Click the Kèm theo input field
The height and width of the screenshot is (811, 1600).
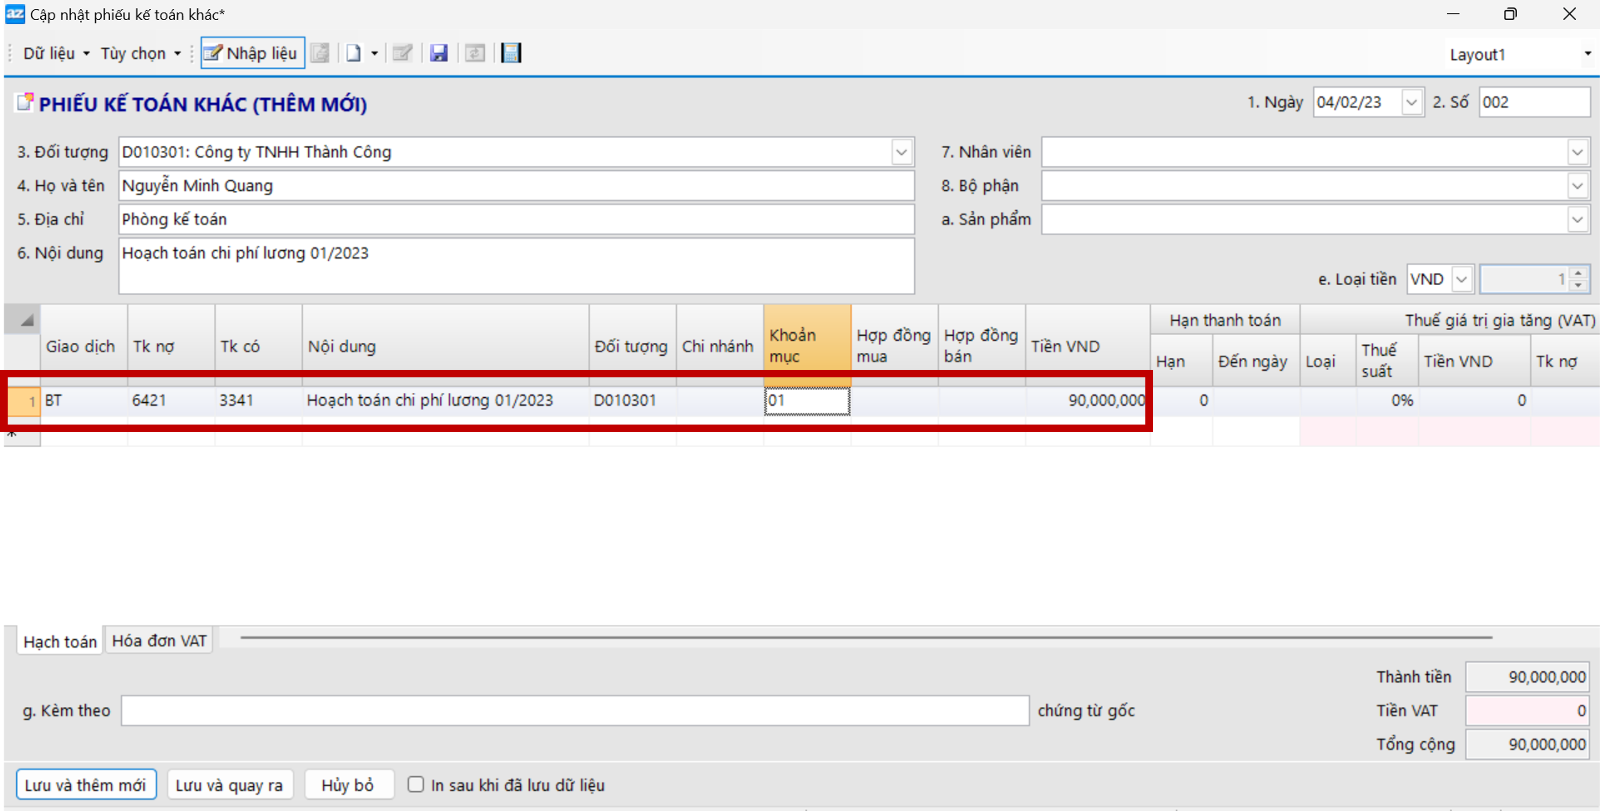[575, 711]
